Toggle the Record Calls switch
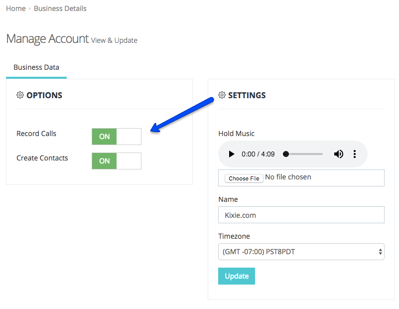Image resolution: width=399 pixels, height=309 pixels. (x=117, y=137)
